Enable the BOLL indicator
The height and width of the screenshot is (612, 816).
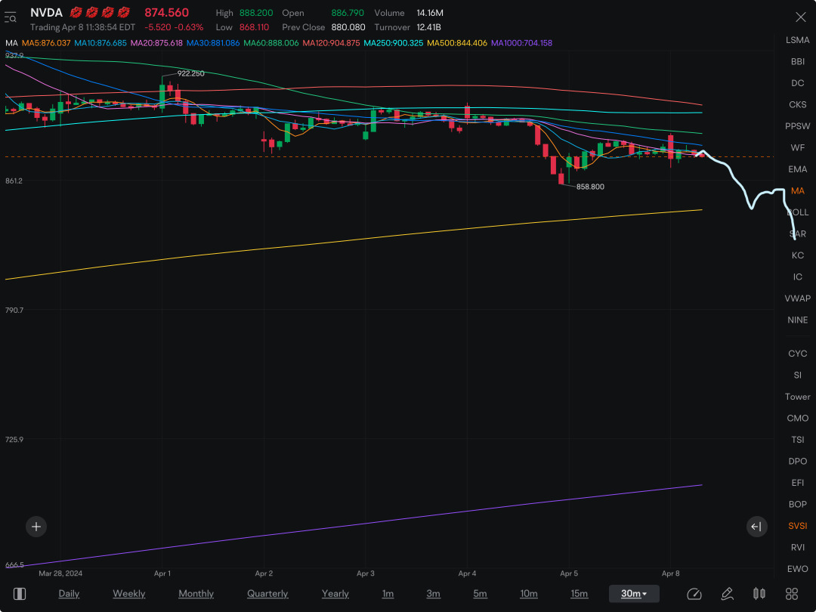click(797, 212)
